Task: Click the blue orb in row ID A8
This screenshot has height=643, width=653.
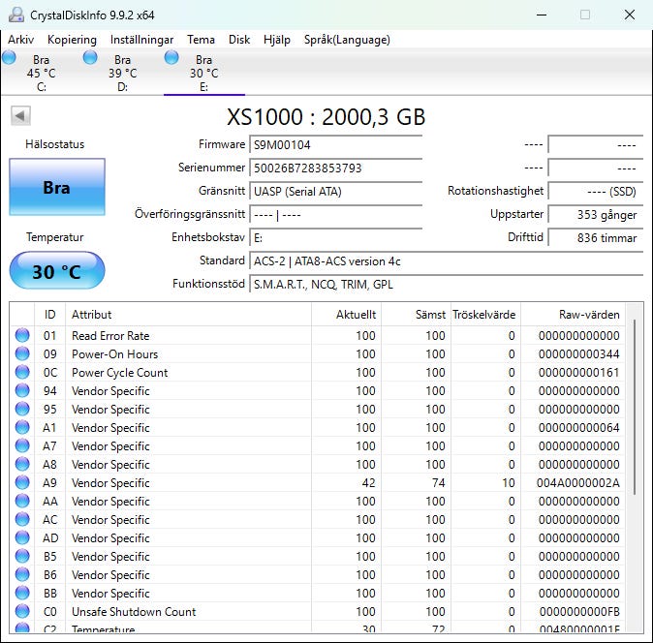Action: pyautogui.click(x=22, y=464)
